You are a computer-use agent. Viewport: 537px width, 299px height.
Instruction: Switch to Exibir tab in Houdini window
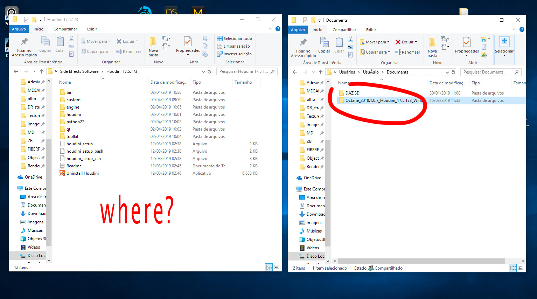click(92, 29)
